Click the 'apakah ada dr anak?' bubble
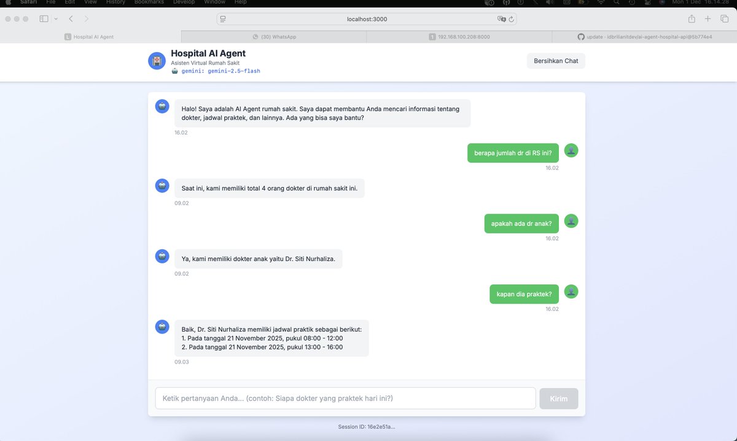 point(522,224)
